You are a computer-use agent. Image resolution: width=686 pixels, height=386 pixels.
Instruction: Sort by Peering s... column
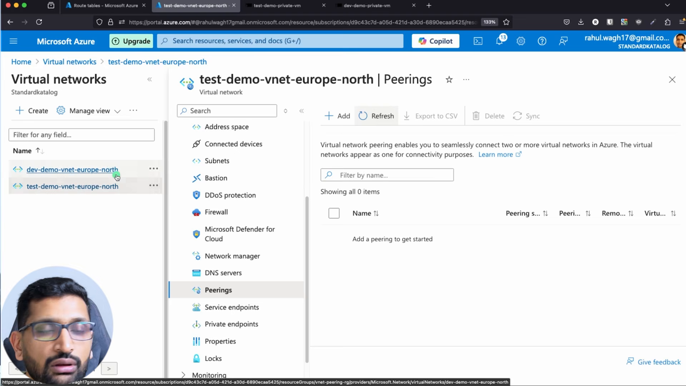527,213
